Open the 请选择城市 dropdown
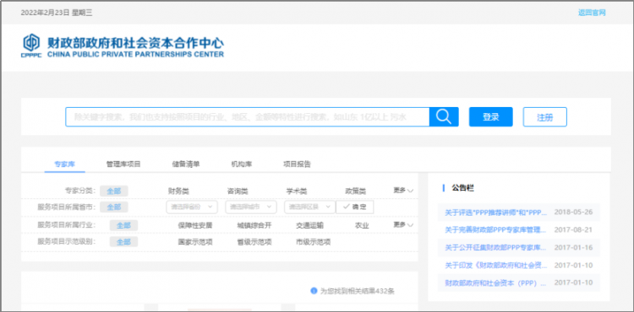Image resolution: width=634 pixels, height=312 pixels. click(251, 207)
